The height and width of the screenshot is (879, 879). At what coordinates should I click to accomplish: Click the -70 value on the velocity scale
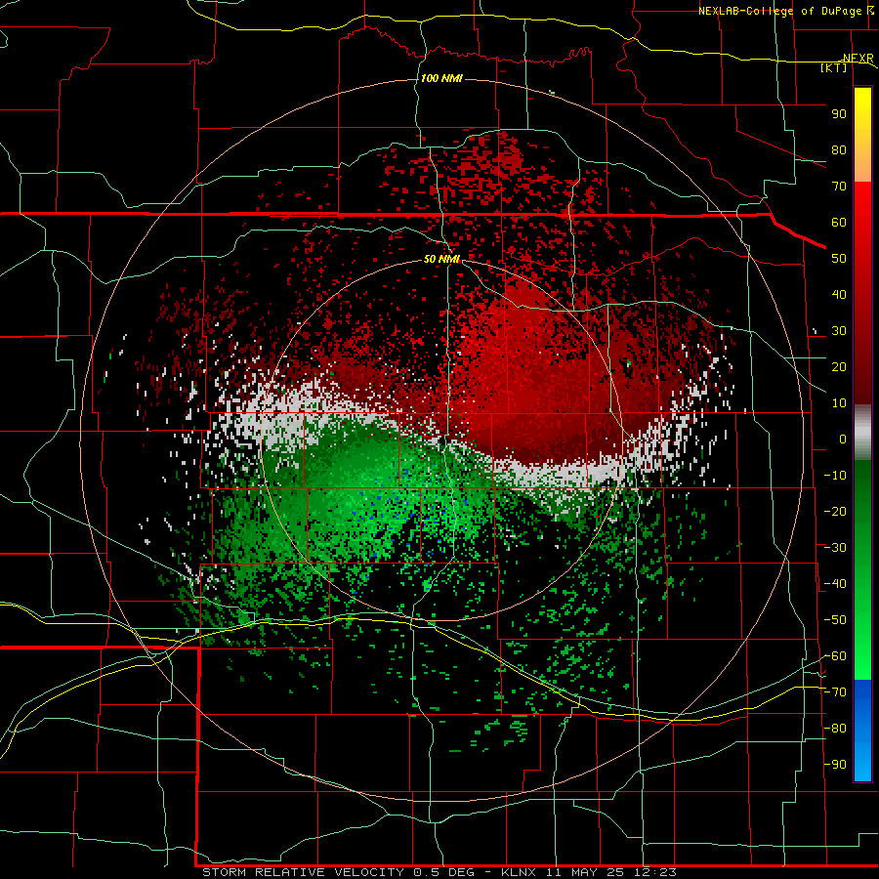pyautogui.click(x=835, y=692)
